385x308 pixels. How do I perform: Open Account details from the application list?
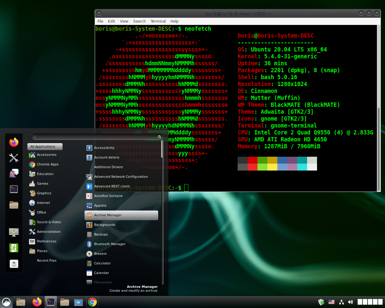[122, 157]
